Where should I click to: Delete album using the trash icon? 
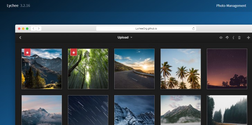[x=239, y=37]
